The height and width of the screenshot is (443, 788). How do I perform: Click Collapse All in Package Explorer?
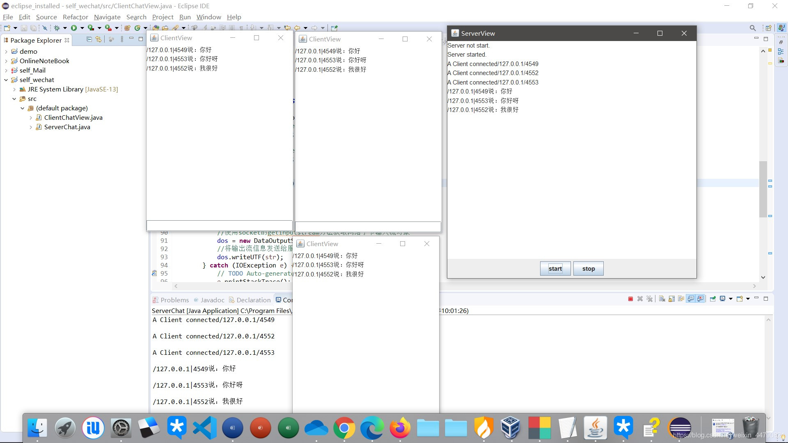pos(89,39)
